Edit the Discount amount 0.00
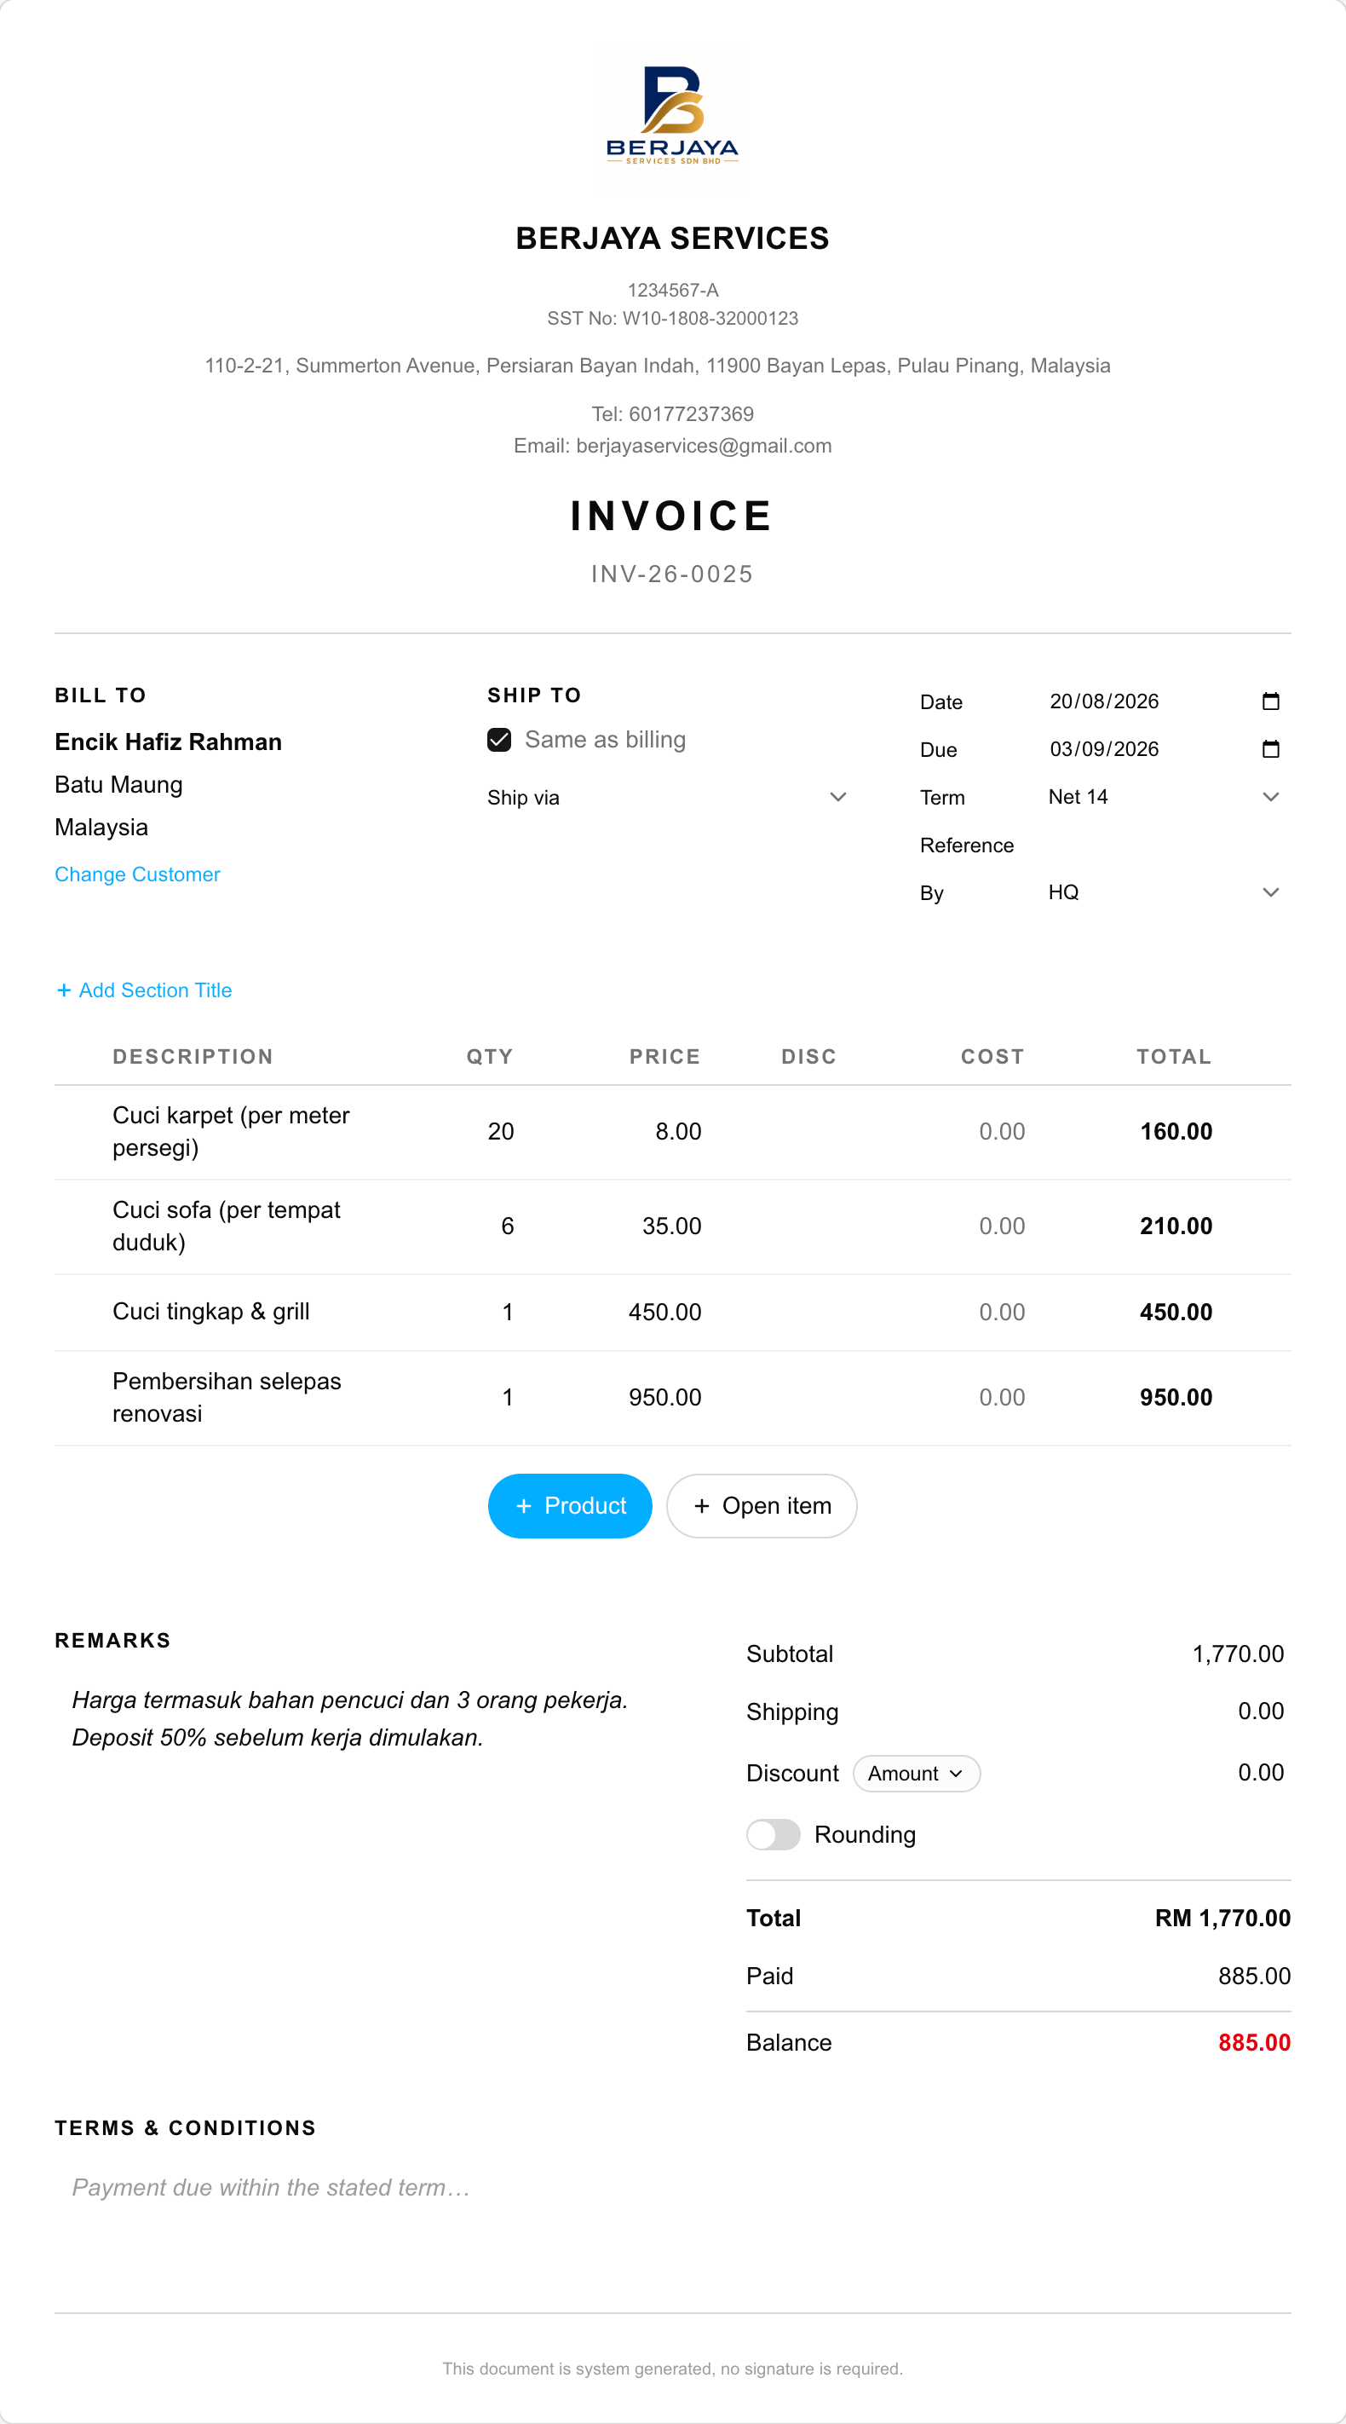 pos(1261,1772)
